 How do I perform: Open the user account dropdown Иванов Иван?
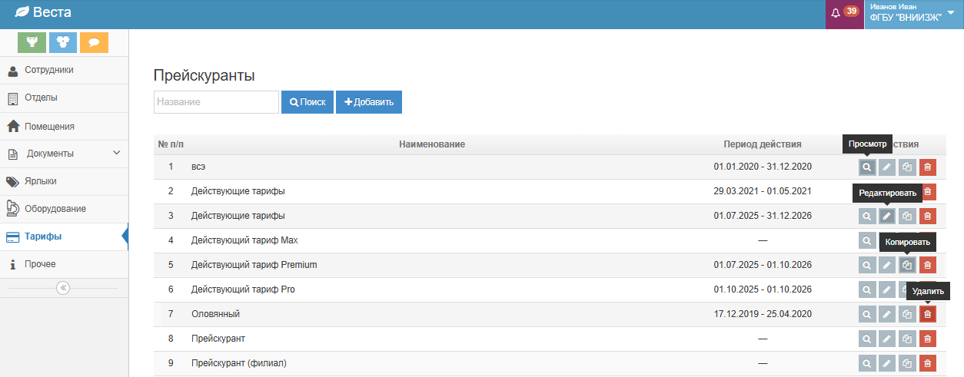913,14
